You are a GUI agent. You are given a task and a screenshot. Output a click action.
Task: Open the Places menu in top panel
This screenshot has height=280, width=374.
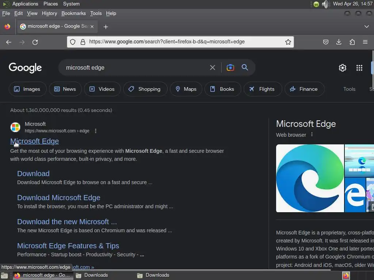[x=50, y=4]
